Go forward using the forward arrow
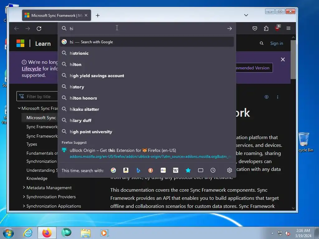This screenshot has height=239, width=319. pyautogui.click(x=28, y=28)
